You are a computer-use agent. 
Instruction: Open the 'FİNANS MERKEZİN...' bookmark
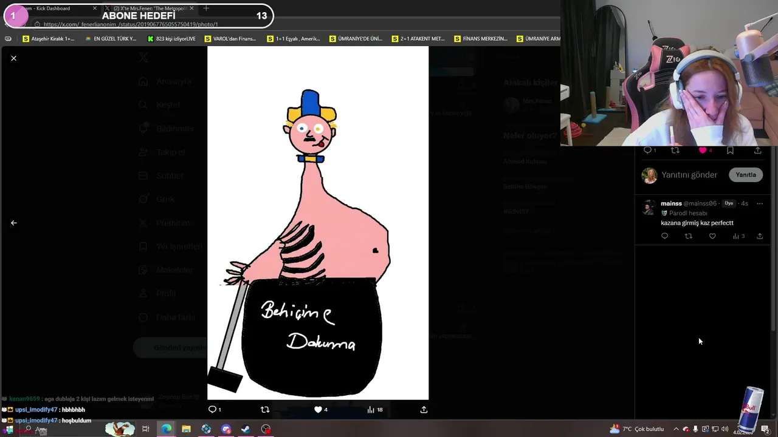(481, 39)
